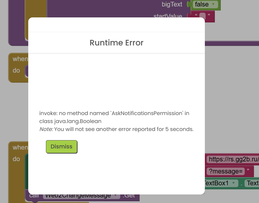
Task: Click the note about 5 seconds
Action: 117,129
